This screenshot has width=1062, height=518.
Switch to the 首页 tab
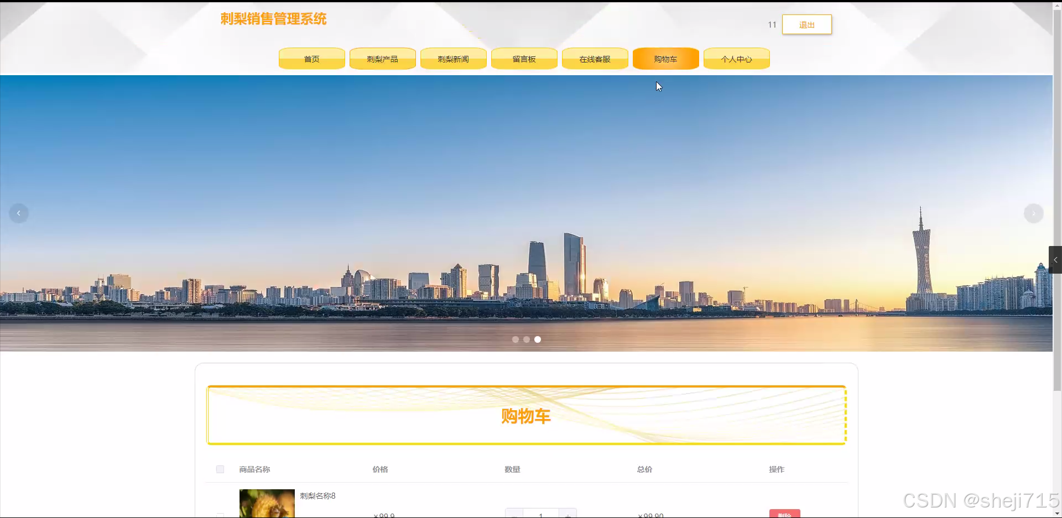(x=311, y=59)
